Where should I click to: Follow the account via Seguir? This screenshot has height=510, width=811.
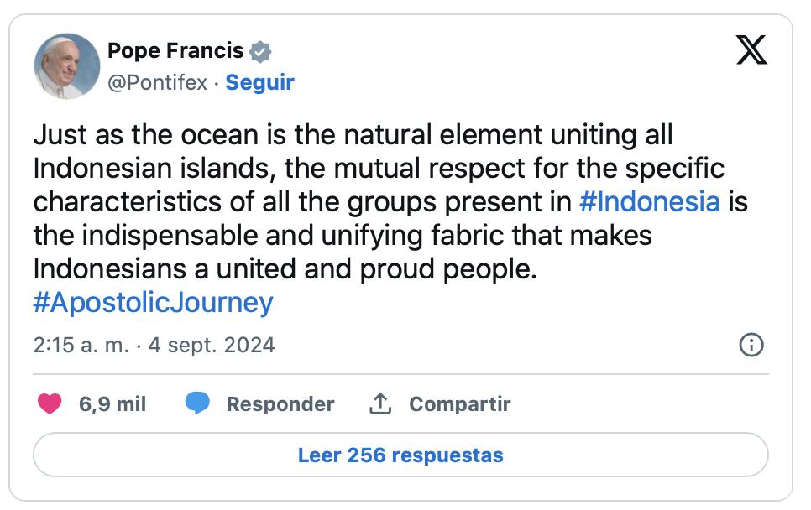click(x=260, y=83)
